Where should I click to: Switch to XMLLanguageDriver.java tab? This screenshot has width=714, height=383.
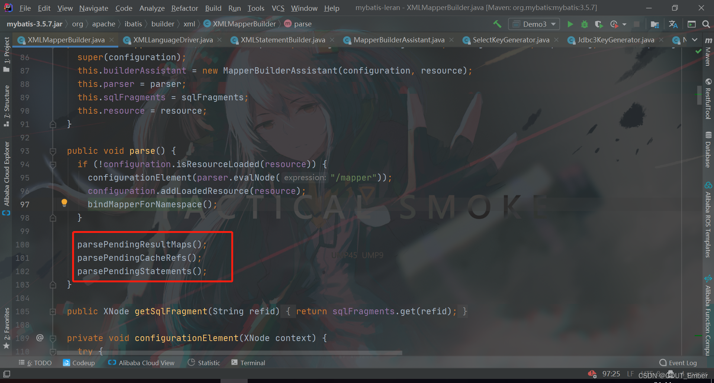pos(173,40)
